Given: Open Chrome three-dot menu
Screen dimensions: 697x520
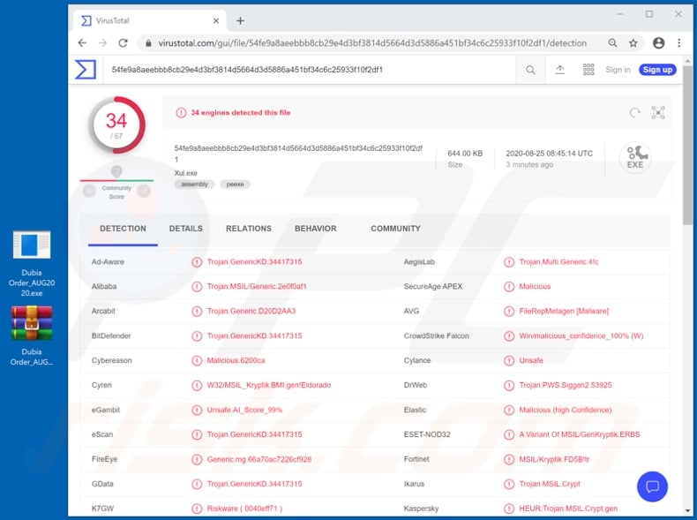Looking at the screenshot, I should [678, 42].
